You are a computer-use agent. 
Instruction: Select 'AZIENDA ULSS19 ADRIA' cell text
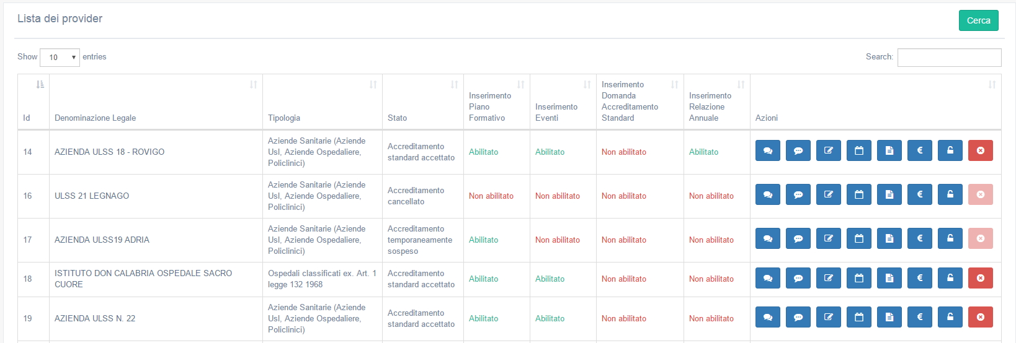(x=102, y=240)
